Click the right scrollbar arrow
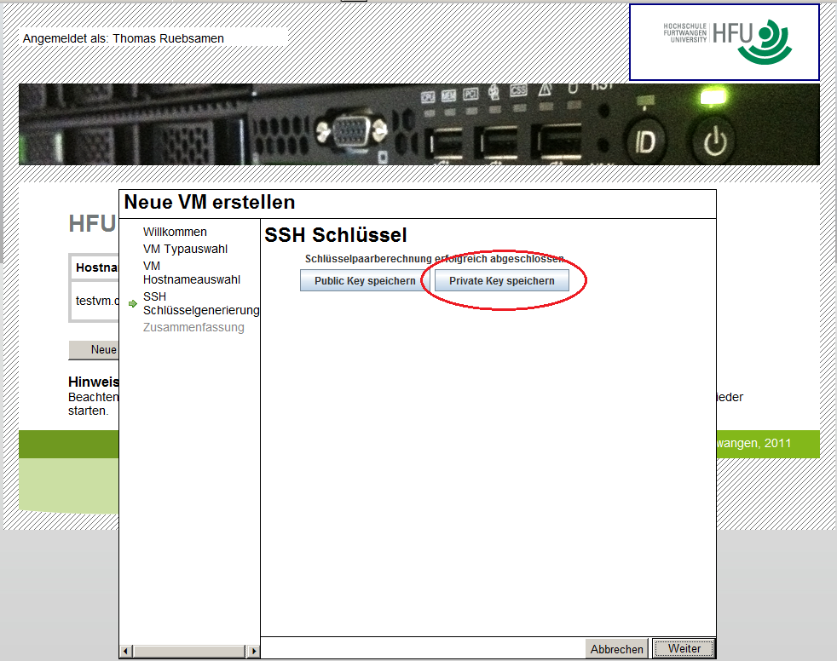This screenshot has height=661, width=837. (x=254, y=650)
